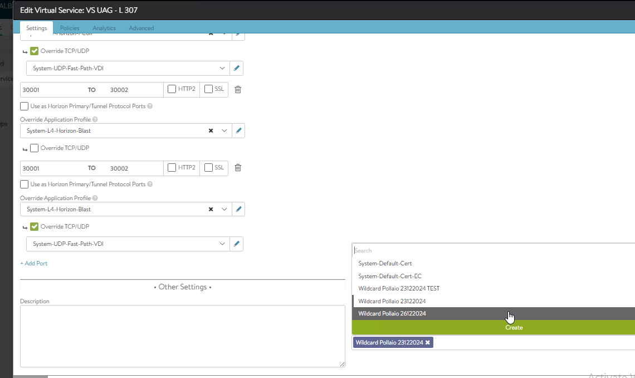
Task: Click the green Create button
Action: [514, 328]
